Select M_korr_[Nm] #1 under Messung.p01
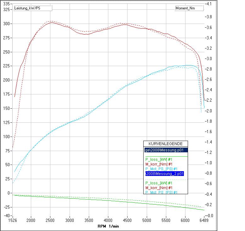 pyautogui.click(x=159, y=164)
